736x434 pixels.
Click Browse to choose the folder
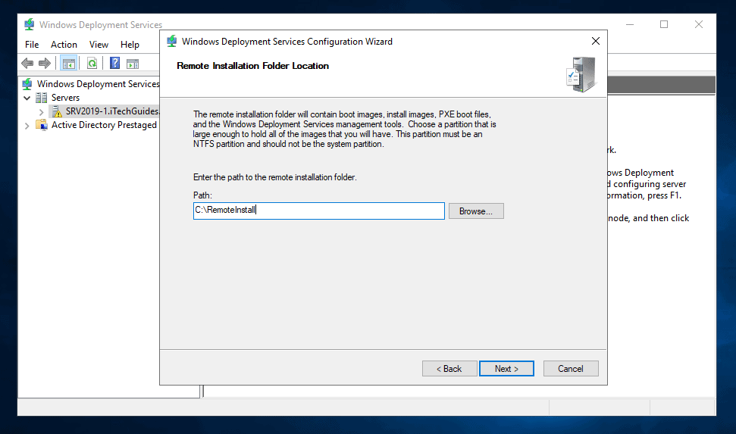pos(476,211)
